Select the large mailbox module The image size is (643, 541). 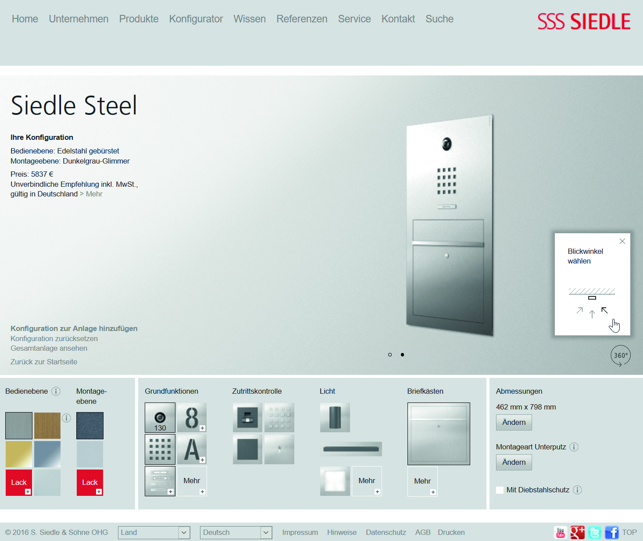[x=439, y=434]
